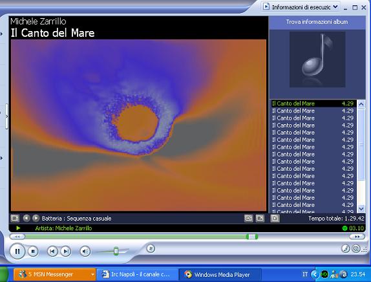Click 'Trova informazioni album' link
The width and height of the screenshot is (371, 282).
pyautogui.click(x=317, y=22)
